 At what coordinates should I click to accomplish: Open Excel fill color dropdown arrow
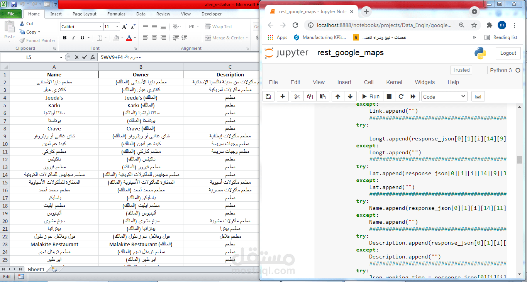tap(122, 38)
